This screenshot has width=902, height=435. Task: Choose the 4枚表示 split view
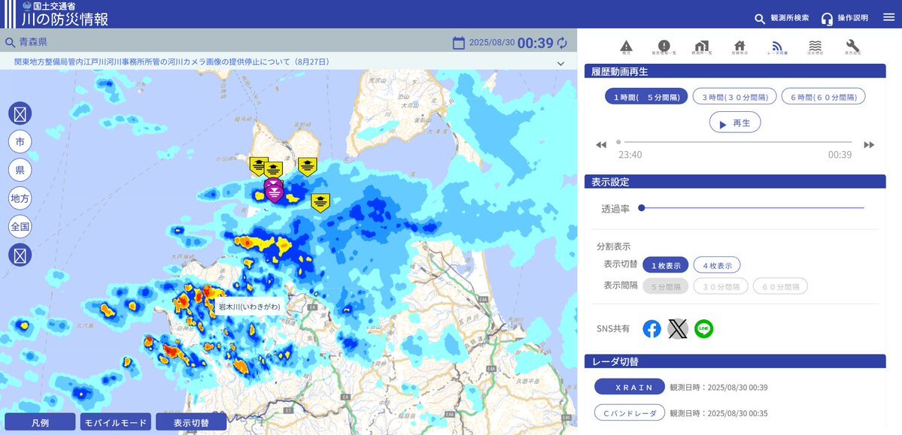tap(717, 265)
